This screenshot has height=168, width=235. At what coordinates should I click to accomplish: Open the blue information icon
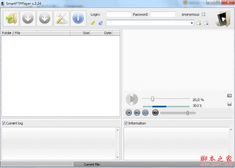coord(78,18)
